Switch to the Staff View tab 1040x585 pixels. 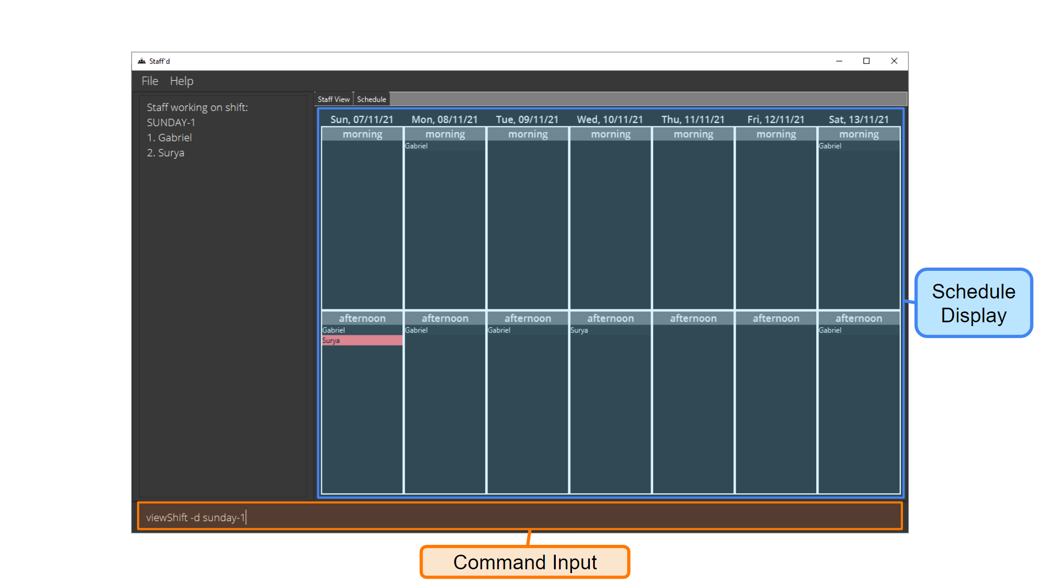coord(334,99)
